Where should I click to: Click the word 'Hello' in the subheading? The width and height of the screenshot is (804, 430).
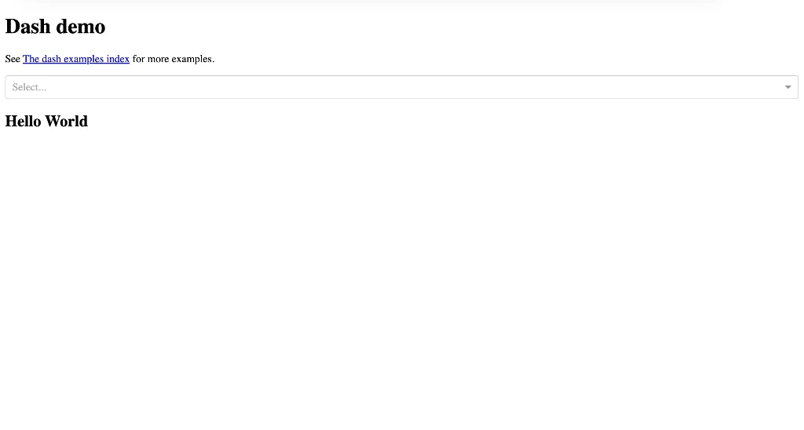tap(24, 122)
